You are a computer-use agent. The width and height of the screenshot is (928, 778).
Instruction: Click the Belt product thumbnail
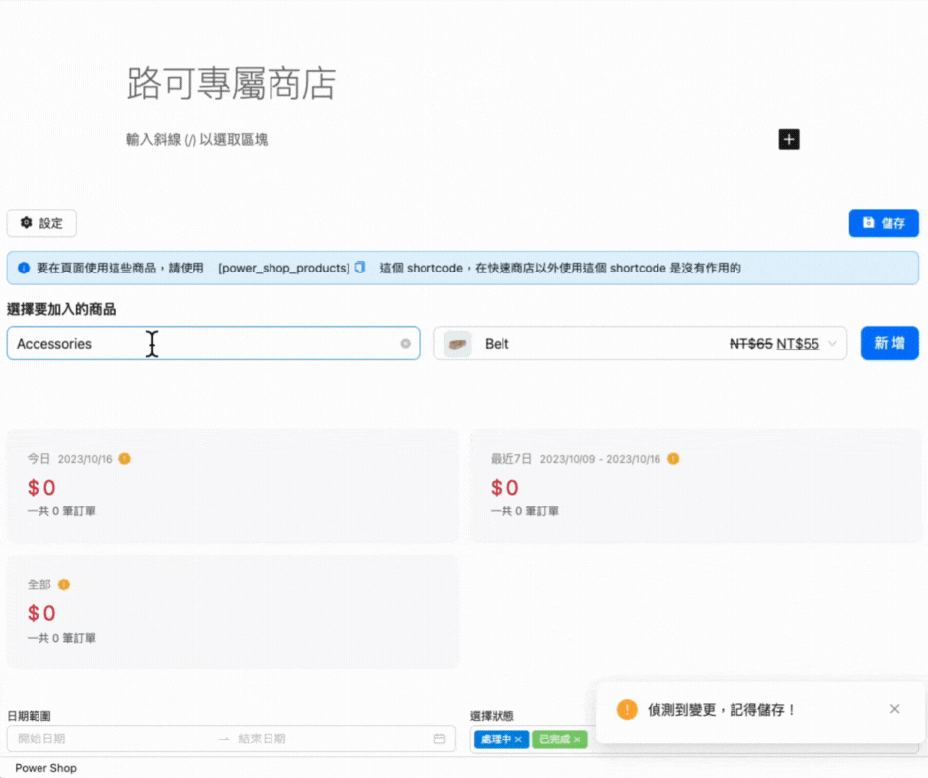[x=458, y=344]
